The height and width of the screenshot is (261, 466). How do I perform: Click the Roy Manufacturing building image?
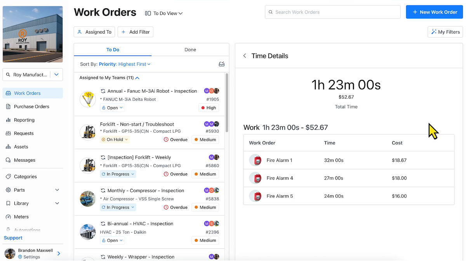coord(33,34)
